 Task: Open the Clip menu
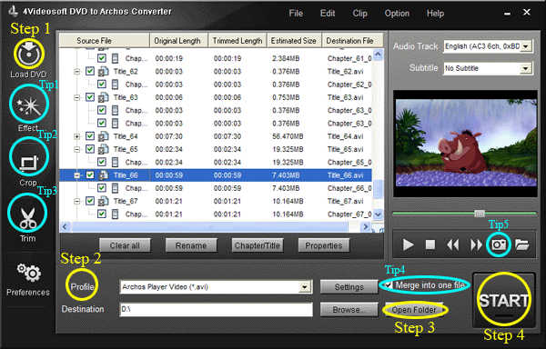359,14
